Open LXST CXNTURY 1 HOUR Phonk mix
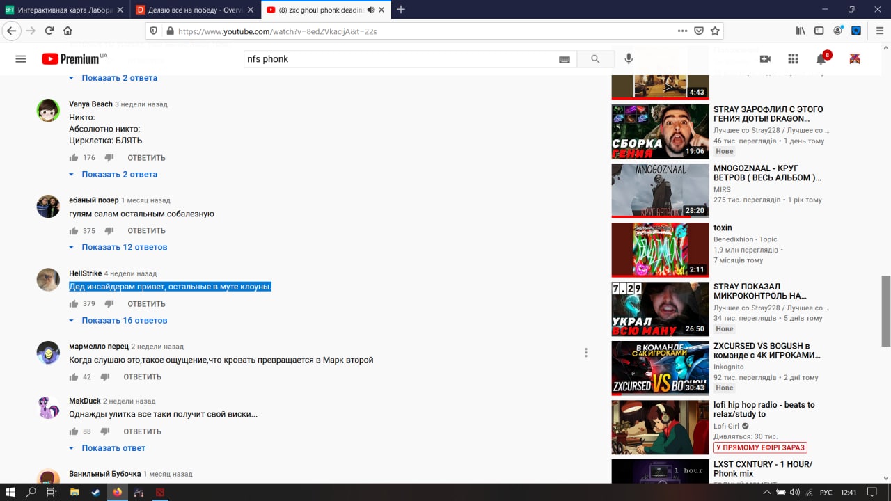Image resolution: width=891 pixels, height=501 pixels. pos(762,469)
